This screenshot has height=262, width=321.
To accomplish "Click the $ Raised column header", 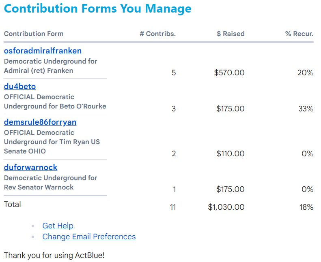I will [x=231, y=34].
